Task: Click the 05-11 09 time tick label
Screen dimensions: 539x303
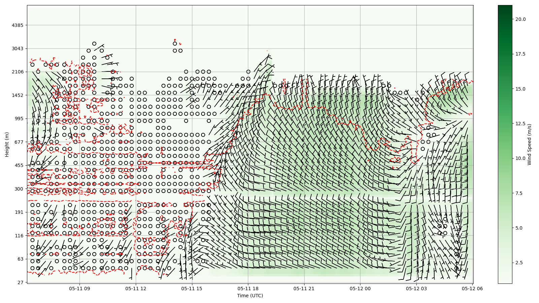Action: (x=80, y=289)
